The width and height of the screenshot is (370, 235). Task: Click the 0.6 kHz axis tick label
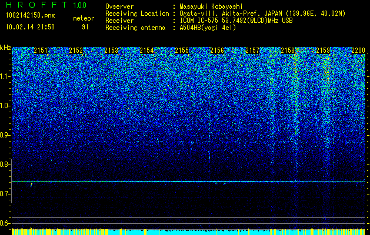(5, 223)
